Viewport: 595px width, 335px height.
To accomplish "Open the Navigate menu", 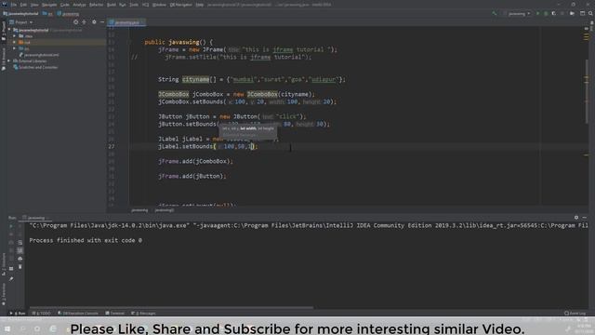I will [49, 5].
